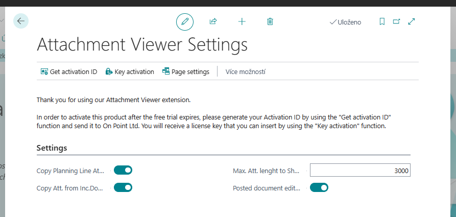Expand Více možností for more actions

pyautogui.click(x=245, y=71)
